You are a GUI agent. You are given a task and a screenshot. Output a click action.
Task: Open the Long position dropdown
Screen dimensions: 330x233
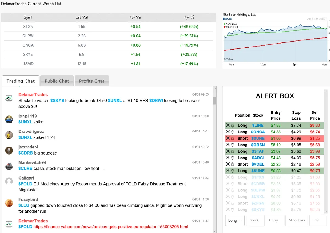coord(235,220)
